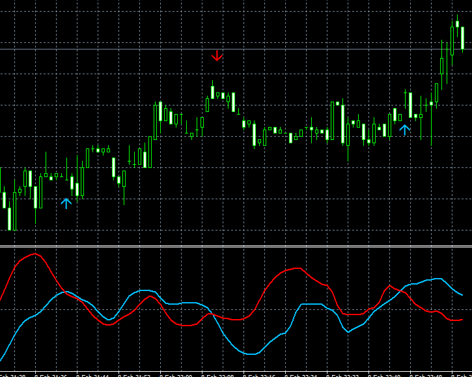Select the red indicator line's right end
Viewport: 472px width, 377px height.
click(461, 320)
